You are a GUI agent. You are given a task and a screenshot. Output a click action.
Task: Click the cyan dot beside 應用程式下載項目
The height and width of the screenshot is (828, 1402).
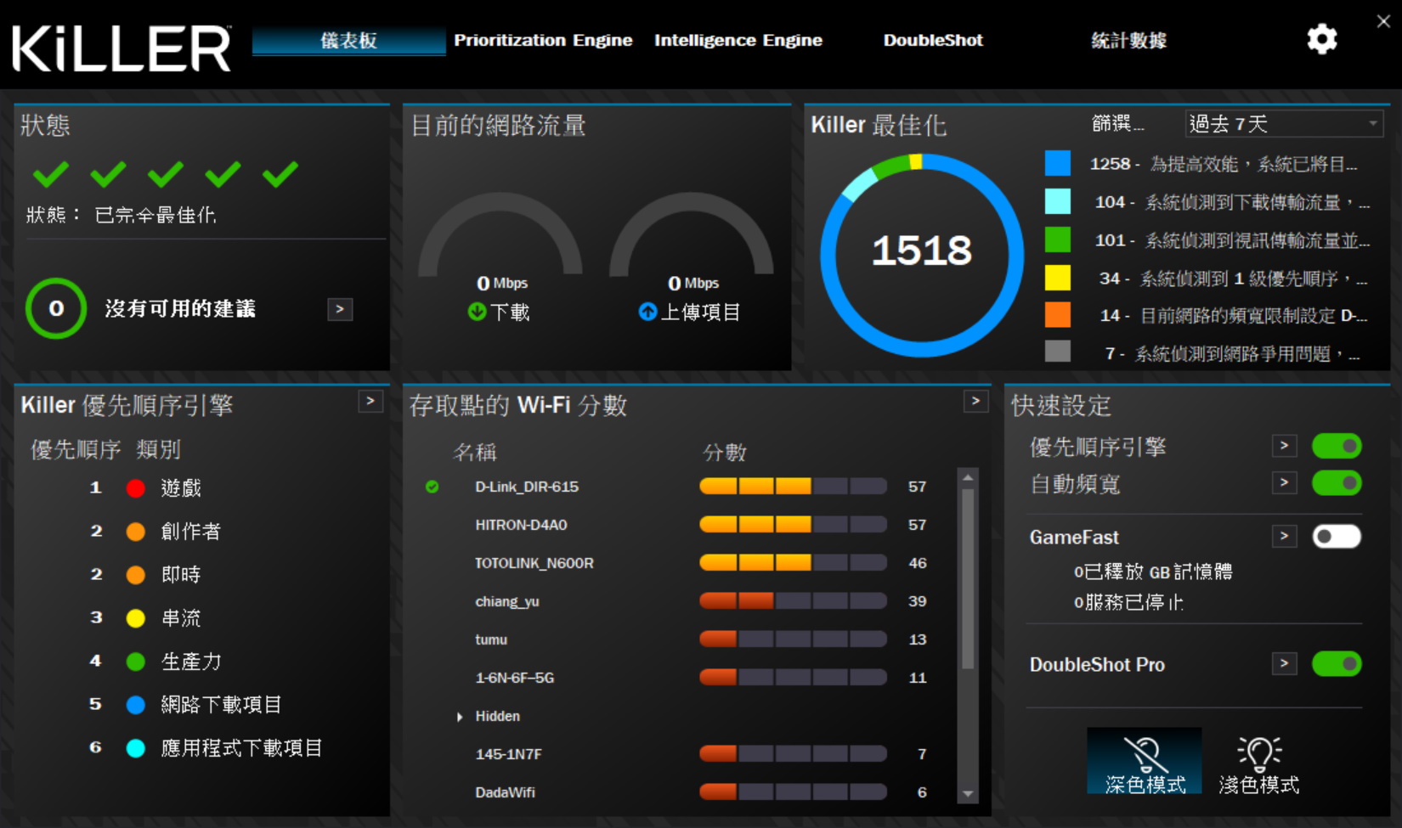click(x=135, y=748)
